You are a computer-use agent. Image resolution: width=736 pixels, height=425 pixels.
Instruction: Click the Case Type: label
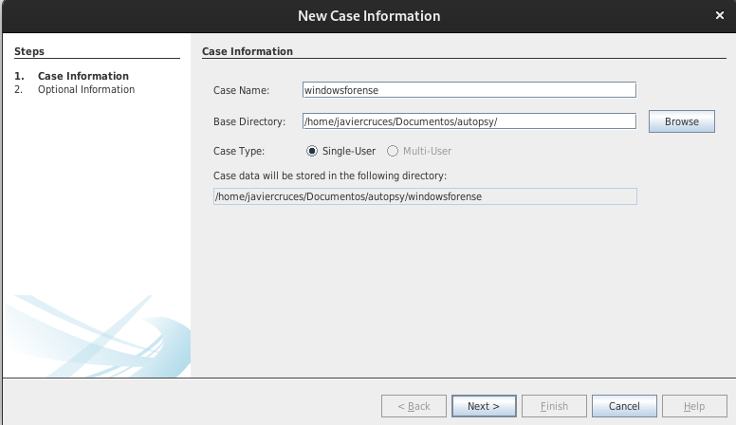tap(239, 151)
